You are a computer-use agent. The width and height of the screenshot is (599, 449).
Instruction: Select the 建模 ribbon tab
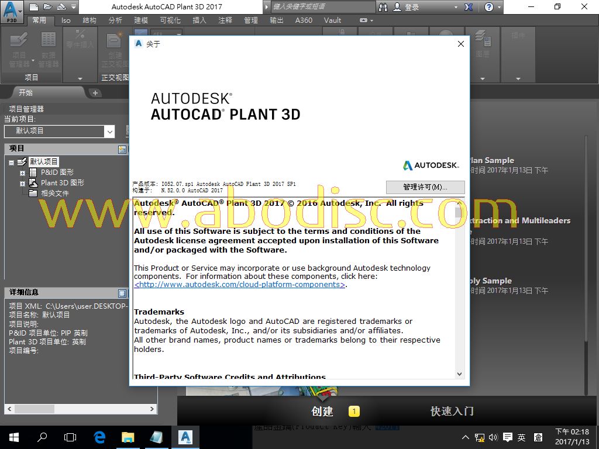point(141,20)
